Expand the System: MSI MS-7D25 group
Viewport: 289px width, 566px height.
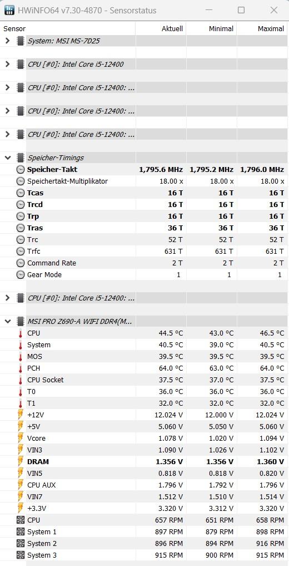coord(8,41)
